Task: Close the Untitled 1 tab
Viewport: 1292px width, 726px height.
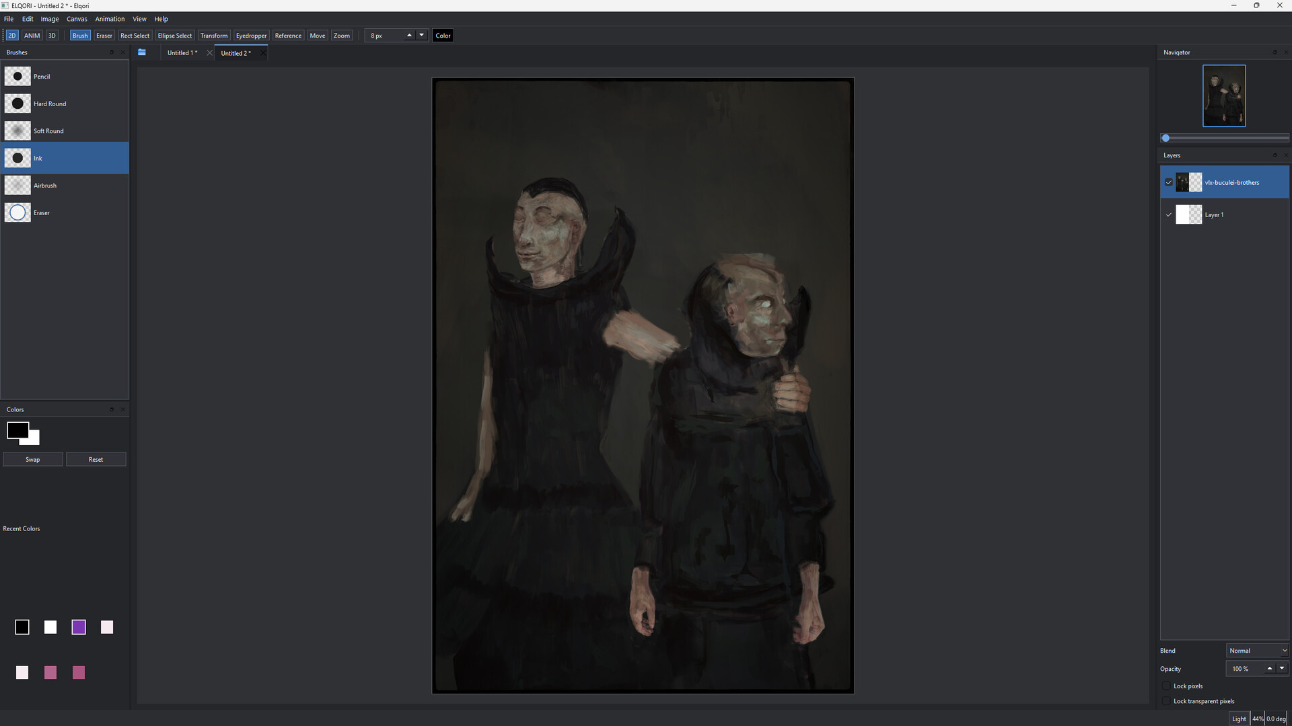Action: [x=209, y=52]
